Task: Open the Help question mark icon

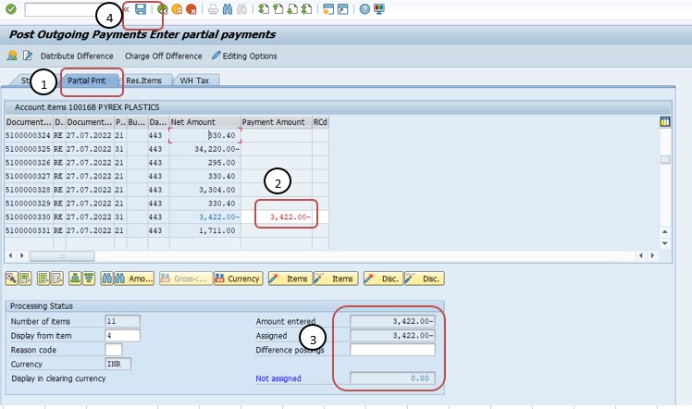Action: (x=365, y=9)
